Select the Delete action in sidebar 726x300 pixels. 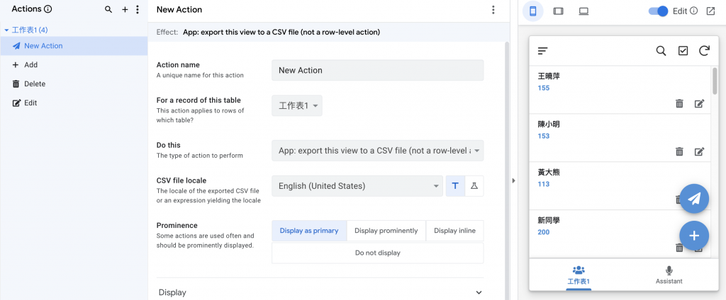click(x=34, y=83)
